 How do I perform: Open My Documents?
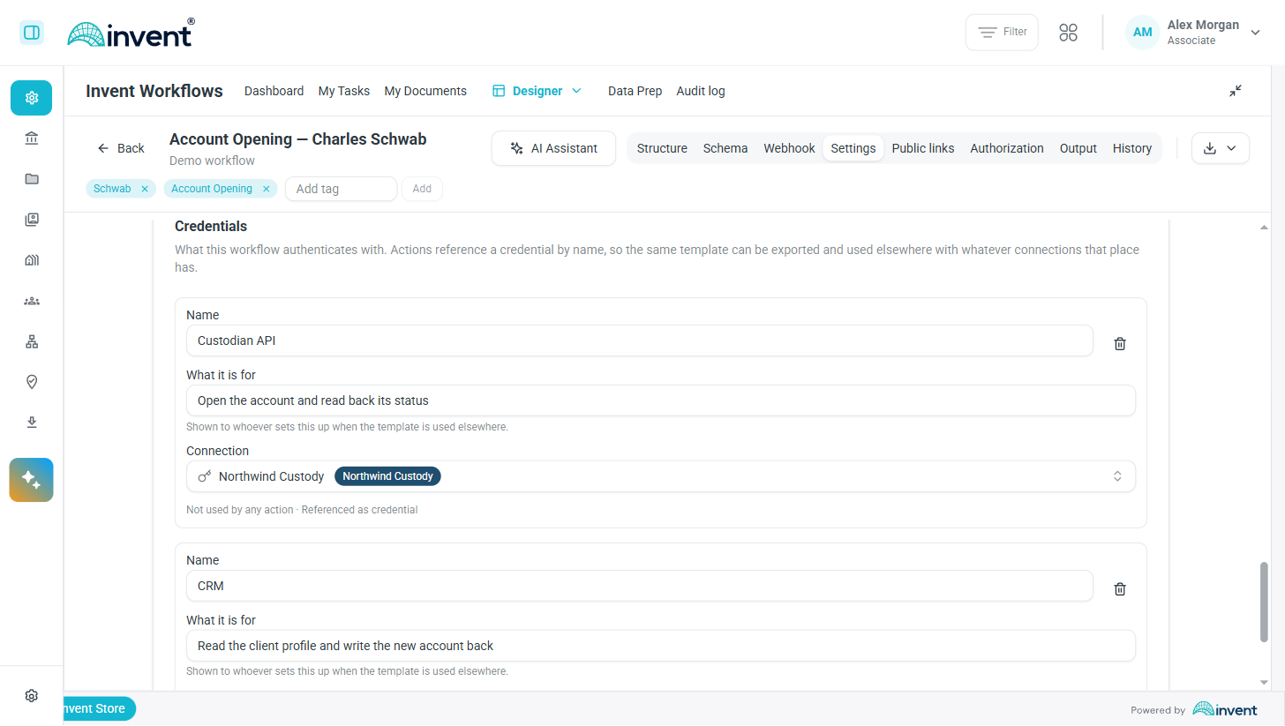coord(425,91)
